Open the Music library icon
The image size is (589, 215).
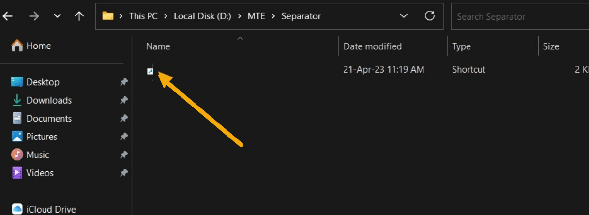(17, 155)
